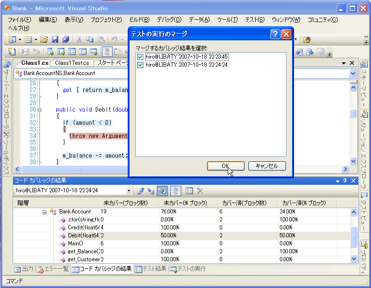Click the Open File folder icon

click(x=44, y=39)
